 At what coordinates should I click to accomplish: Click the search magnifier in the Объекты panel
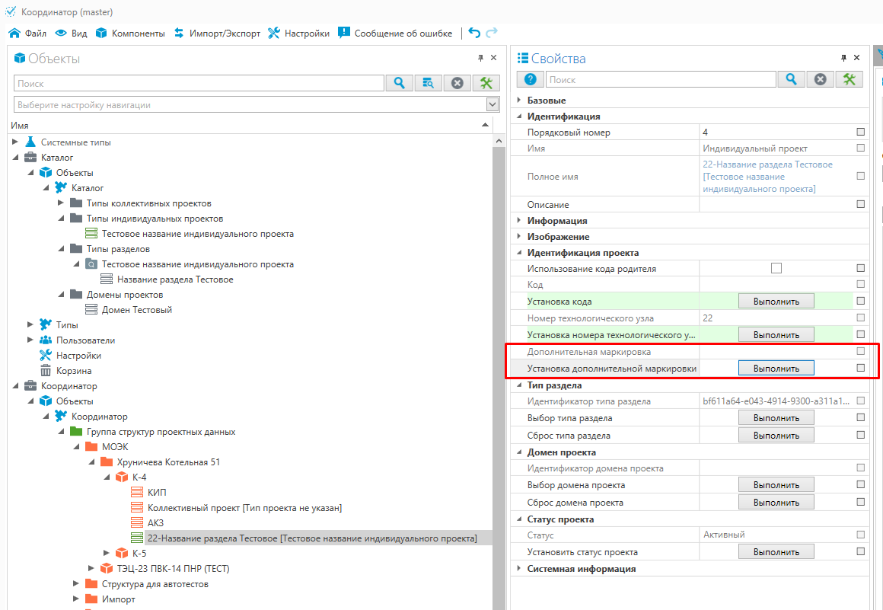pos(399,83)
